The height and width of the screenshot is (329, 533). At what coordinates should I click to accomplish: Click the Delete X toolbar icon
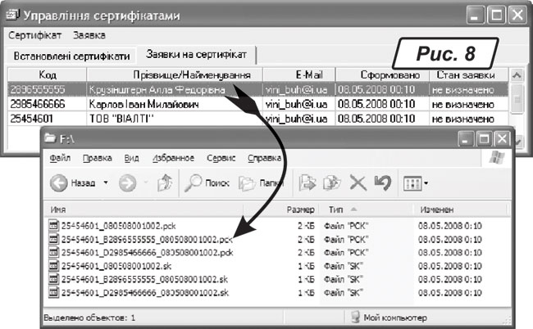358,183
